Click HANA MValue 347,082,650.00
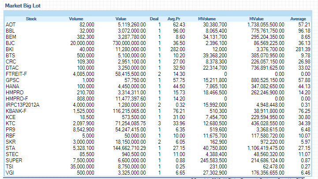Screen dimensions: 318x179 268,86
